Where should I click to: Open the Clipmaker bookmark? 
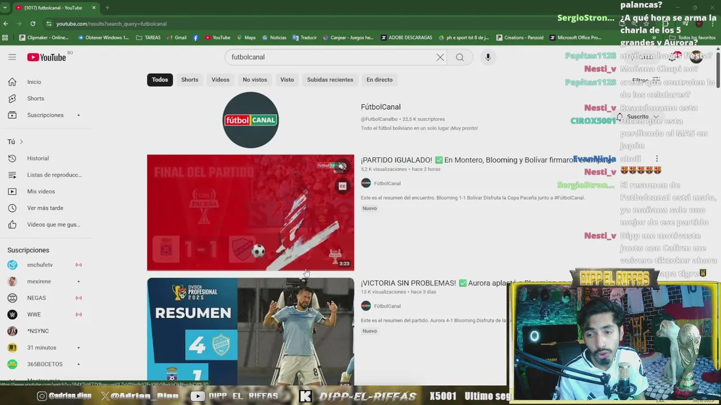[44, 38]
